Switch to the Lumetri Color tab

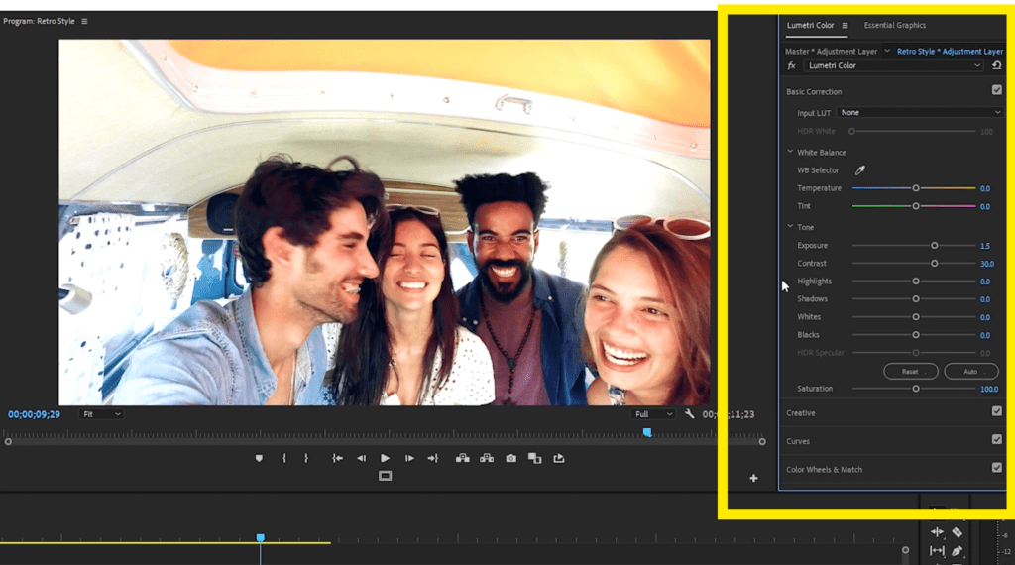[x=811, y=25]
